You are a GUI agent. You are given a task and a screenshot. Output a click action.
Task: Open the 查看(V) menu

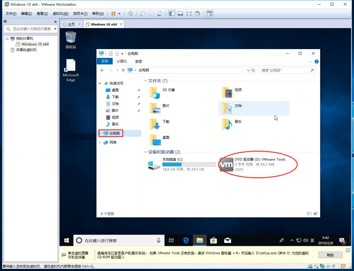[42, 13]
